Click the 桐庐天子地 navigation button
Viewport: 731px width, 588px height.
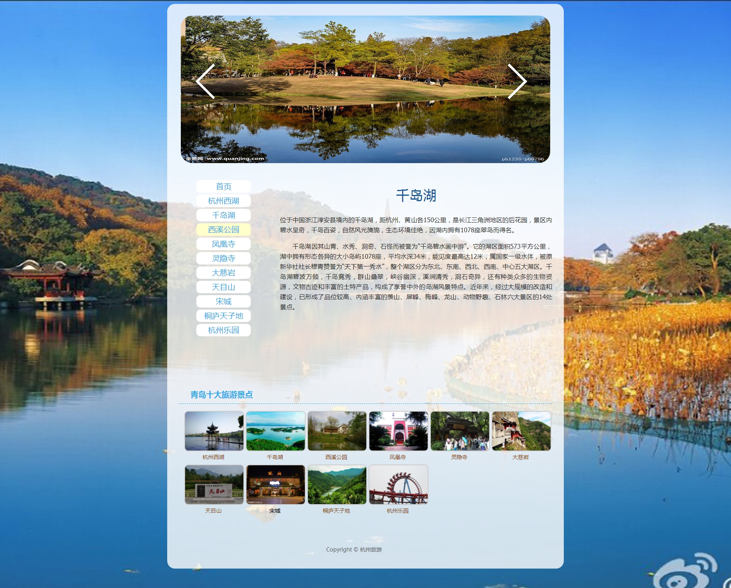(x=223, y=316)
